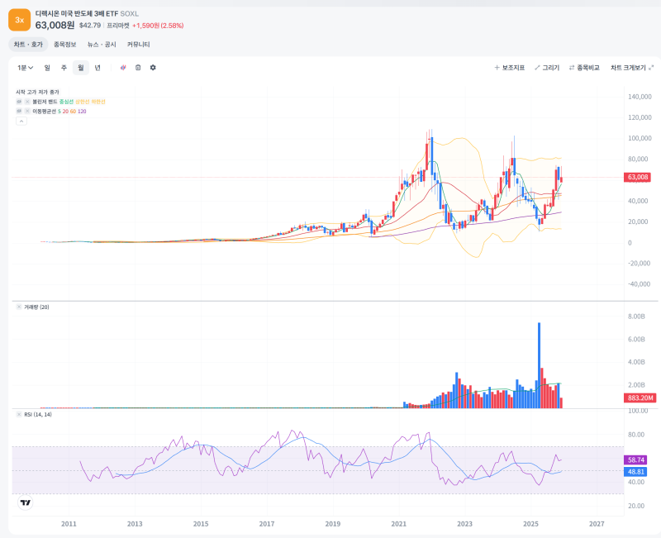Click the 140,000 price axis label

(x=640, y=97)
